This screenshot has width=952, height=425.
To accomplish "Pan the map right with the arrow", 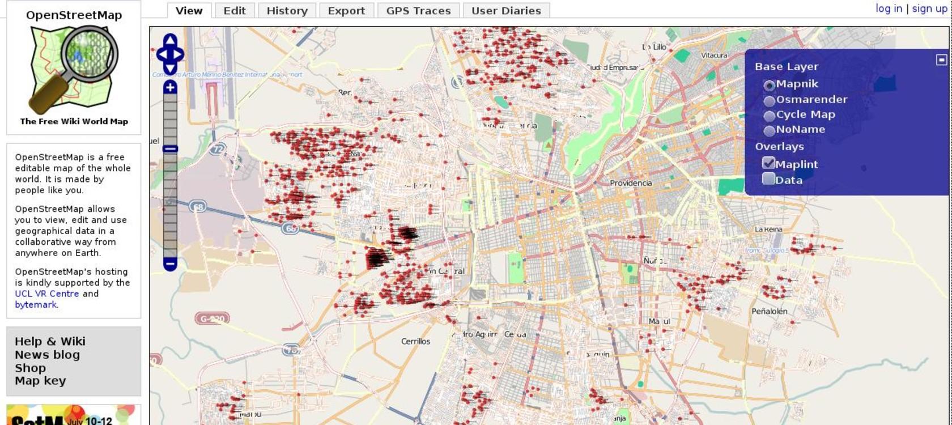I will [x=179, y=54].
